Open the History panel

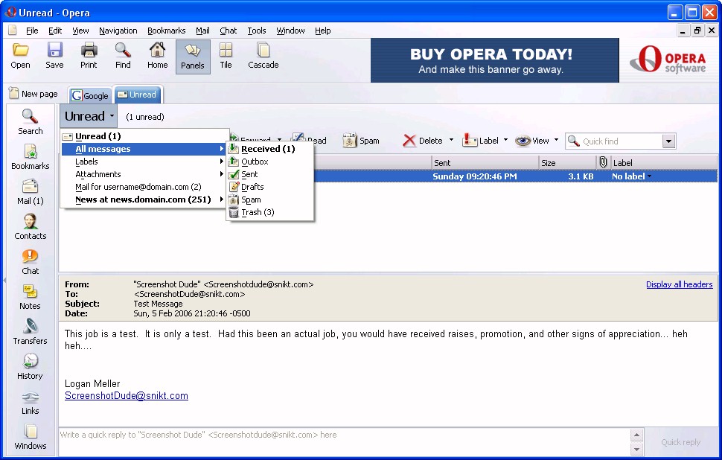point(30,367)
